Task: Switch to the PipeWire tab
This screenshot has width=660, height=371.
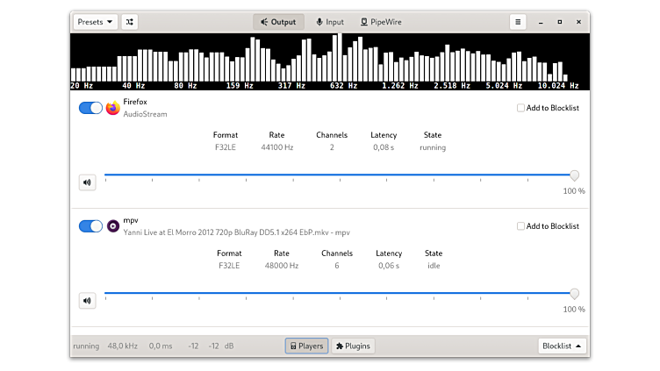Action: [381, 22]
